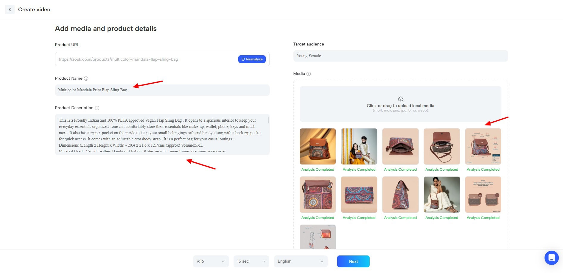This screenshot has height=273, width=563.
Task: Open the 9:16 aspect ratio dropdown
Action: pyautogui.click(x=211, y=261)
